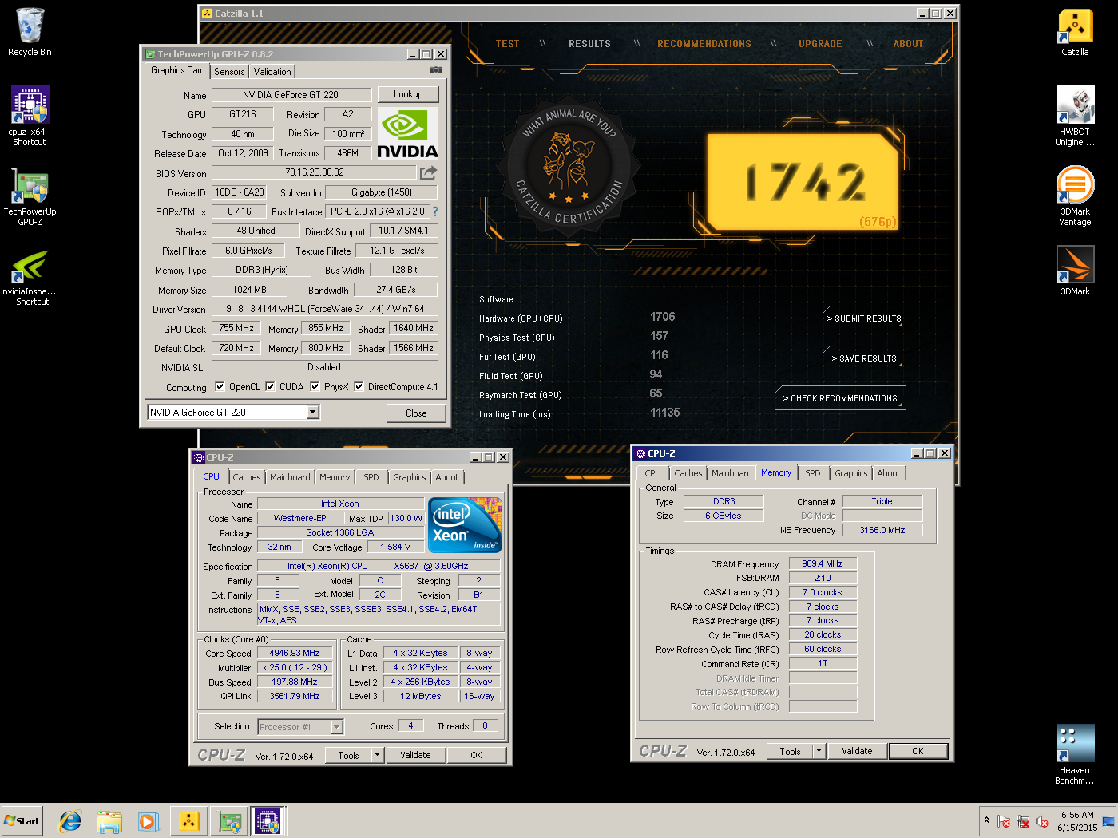This screenshot has width=1118, height=838.
Task: Click the GPU-Z screenshot camera icon
Action: 435,70
